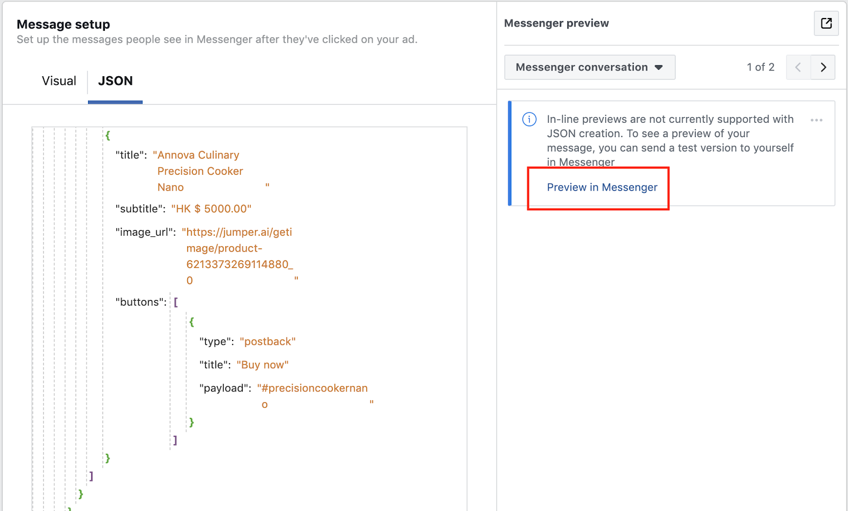Open Messenger preview in pop-out window
Screen dimensions: 848x511
coord(826,23)
